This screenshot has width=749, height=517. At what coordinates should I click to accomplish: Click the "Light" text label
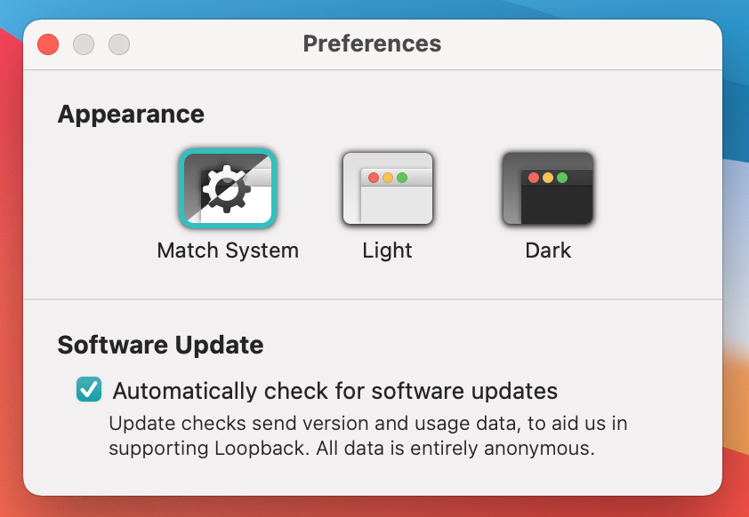click(x=387, y=251)
